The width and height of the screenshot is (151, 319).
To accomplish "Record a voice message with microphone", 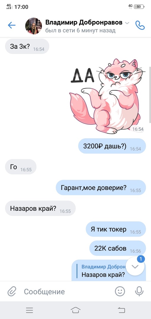I will [139, 291].
